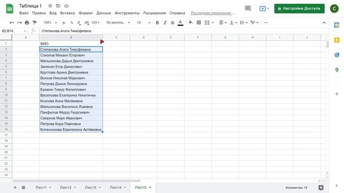Open the text color picker

point(181,23)
